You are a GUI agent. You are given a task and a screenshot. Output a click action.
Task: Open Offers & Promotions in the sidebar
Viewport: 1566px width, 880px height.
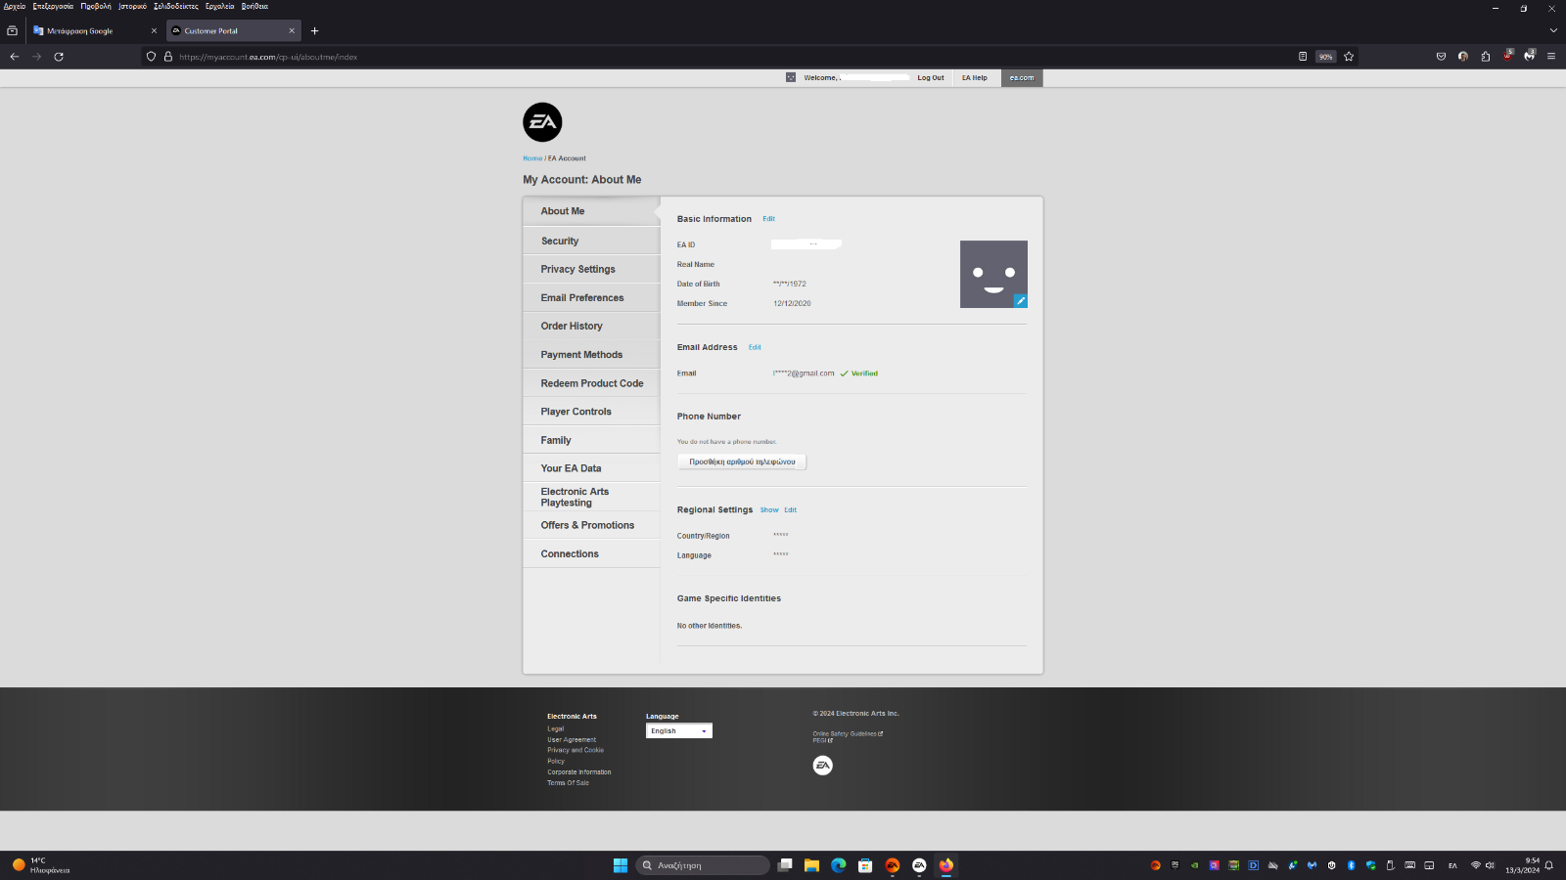(591, 525)
